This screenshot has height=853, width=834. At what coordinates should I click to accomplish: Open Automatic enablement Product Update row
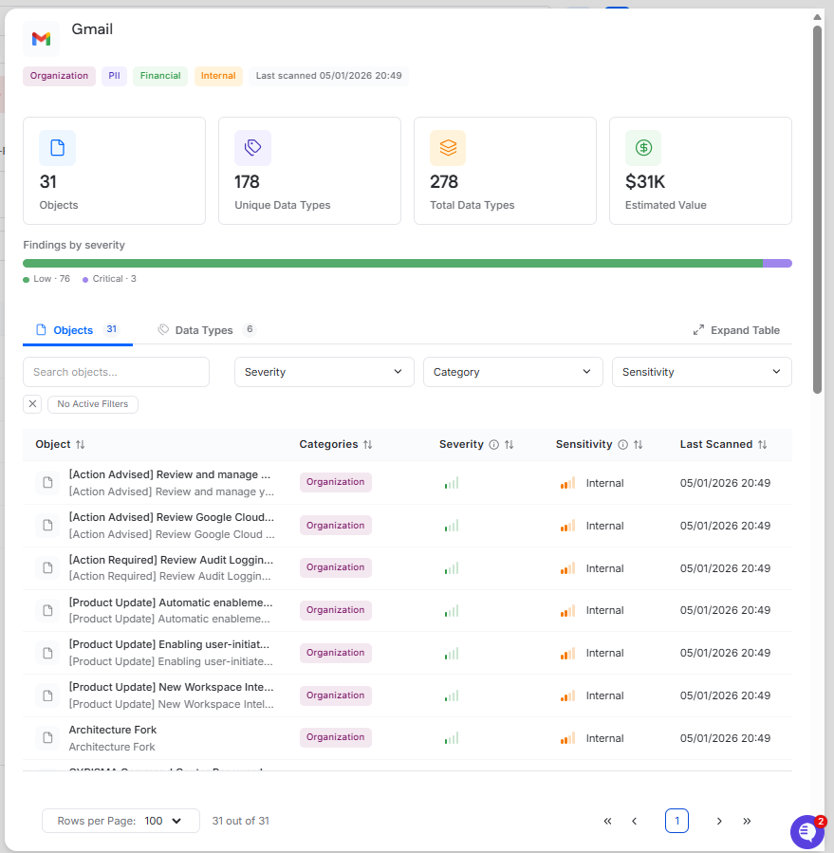(407, 610)
